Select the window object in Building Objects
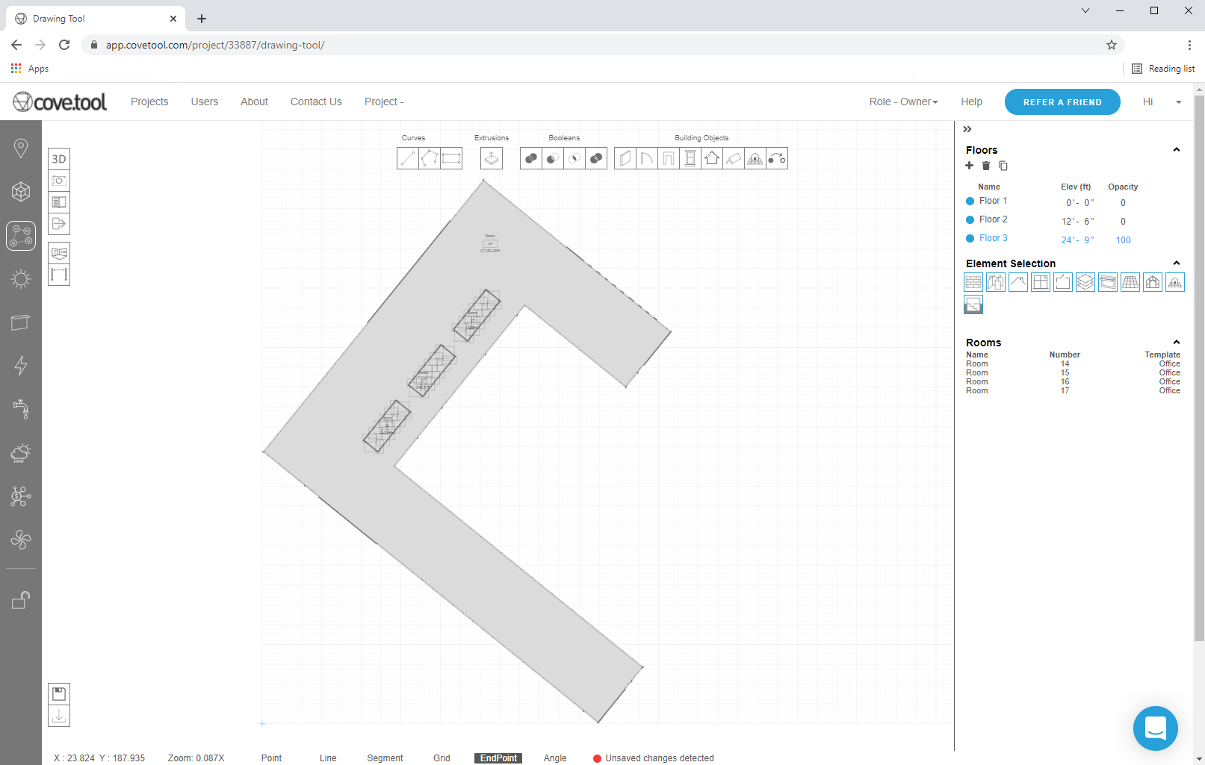This screenshot has width=1205, height=765. point(690,158)
